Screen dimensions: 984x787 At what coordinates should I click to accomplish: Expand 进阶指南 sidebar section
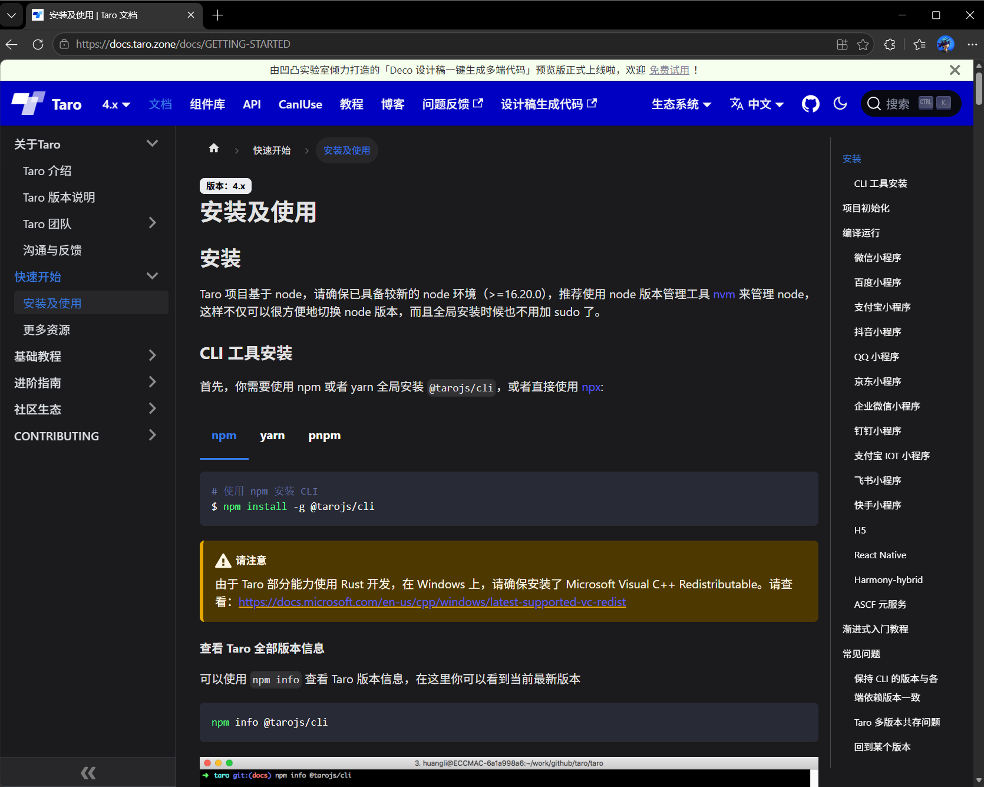click(x=152, y=382)
